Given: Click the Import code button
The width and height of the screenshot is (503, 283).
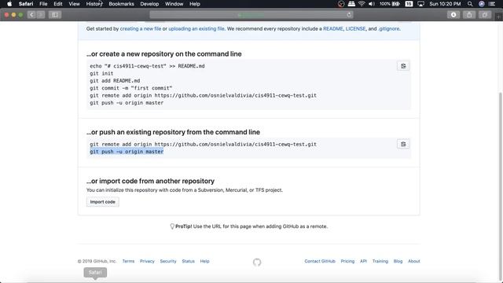Looking at the screenshot, I should [x=103, y=202].
